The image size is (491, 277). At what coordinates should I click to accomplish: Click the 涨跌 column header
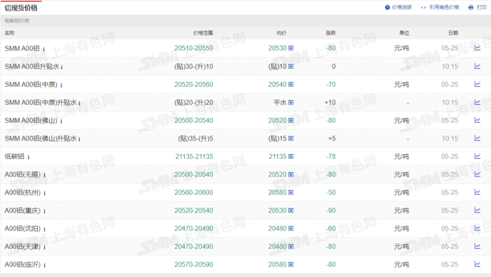click(x=330, y=33)
